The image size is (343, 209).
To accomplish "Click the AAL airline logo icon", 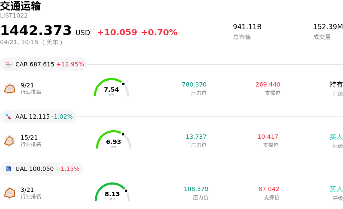I will point(8,116).
